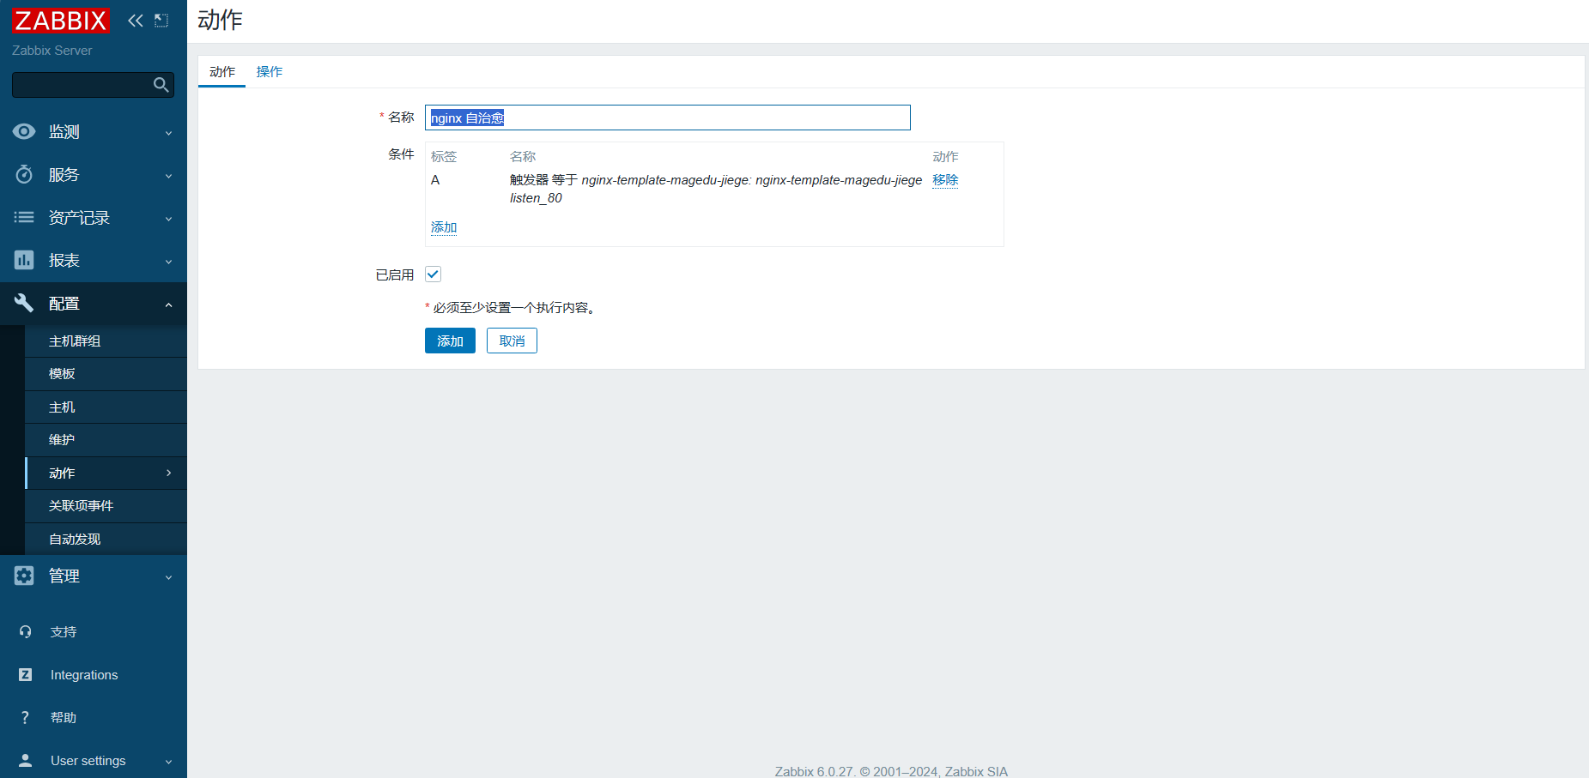This screenshot has height=778, width=1589.
Task: Open 主机 in the sidebar
Action: (106, 407)
